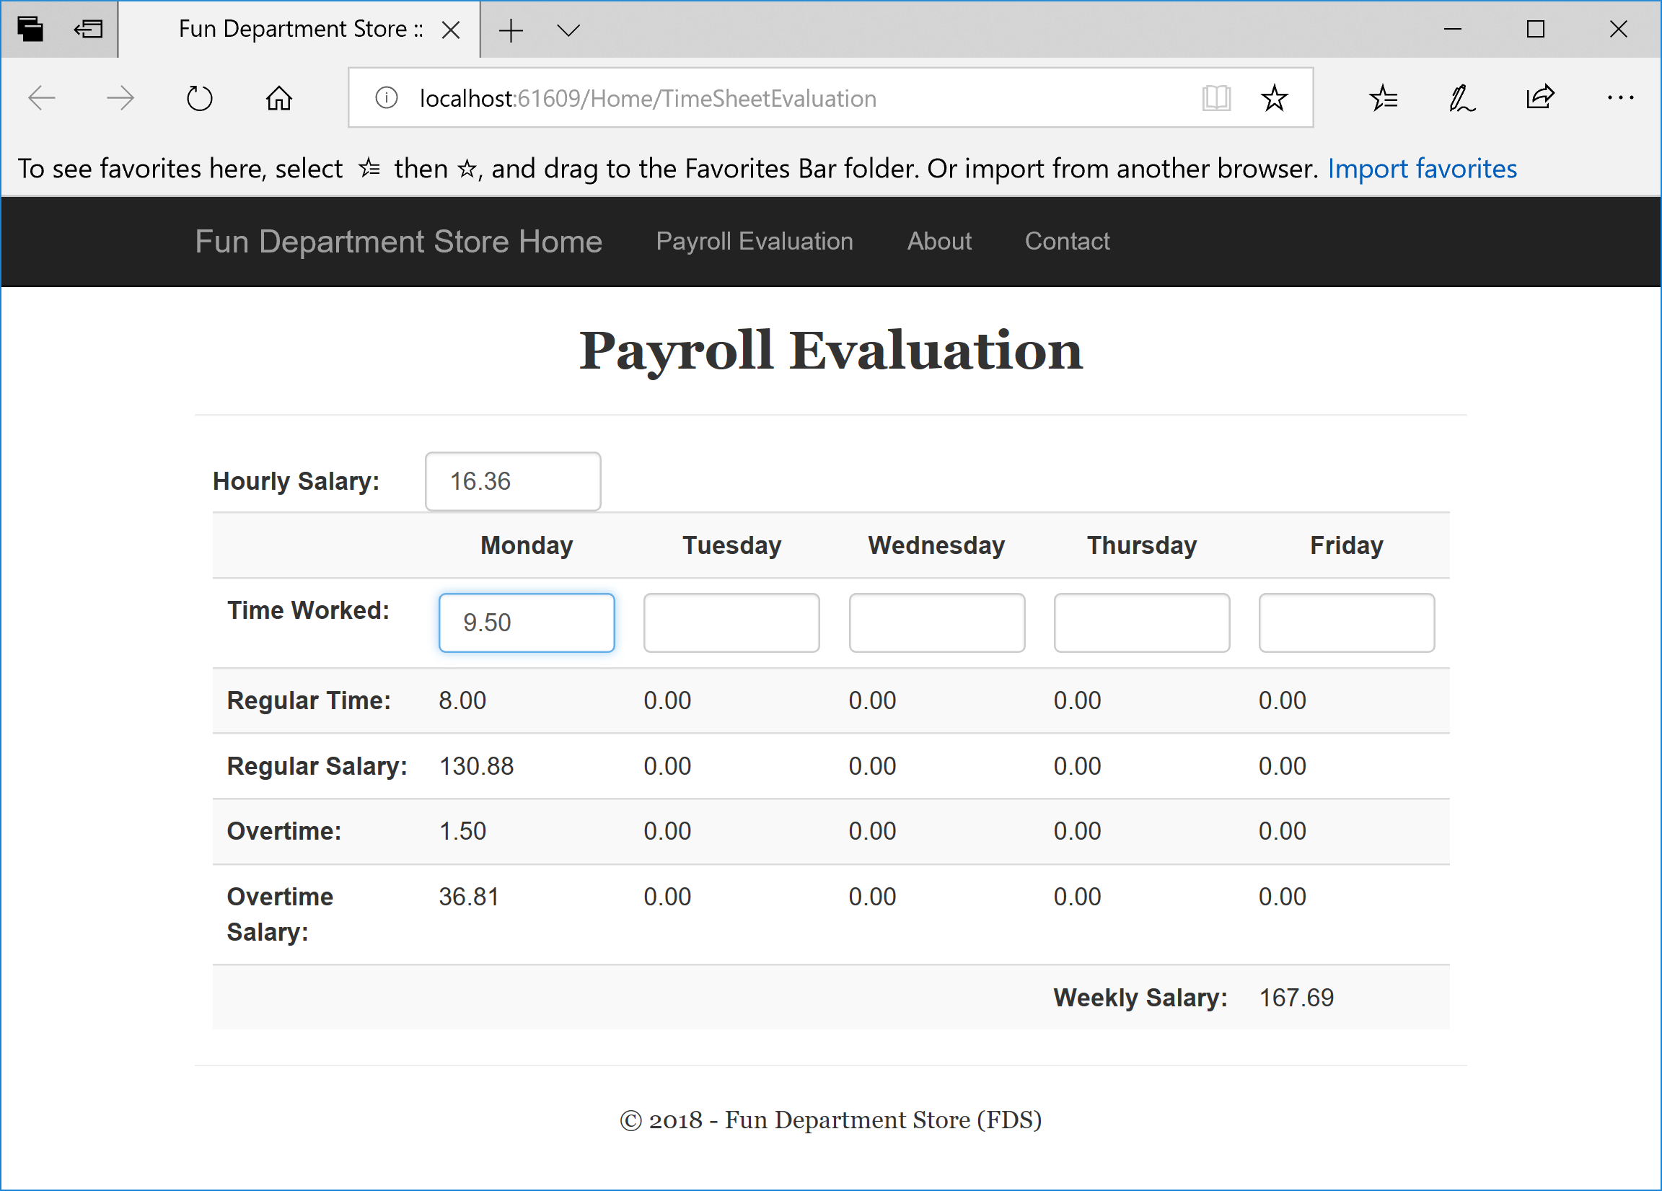The width and height of the screenshot is (1662, 1191).
Task: Click the 1.50 overtime value
Action: click(462, 831)
